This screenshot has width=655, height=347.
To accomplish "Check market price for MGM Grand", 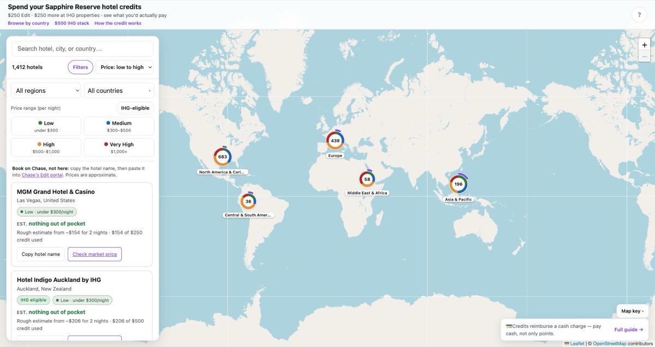I will coord(94,254).
